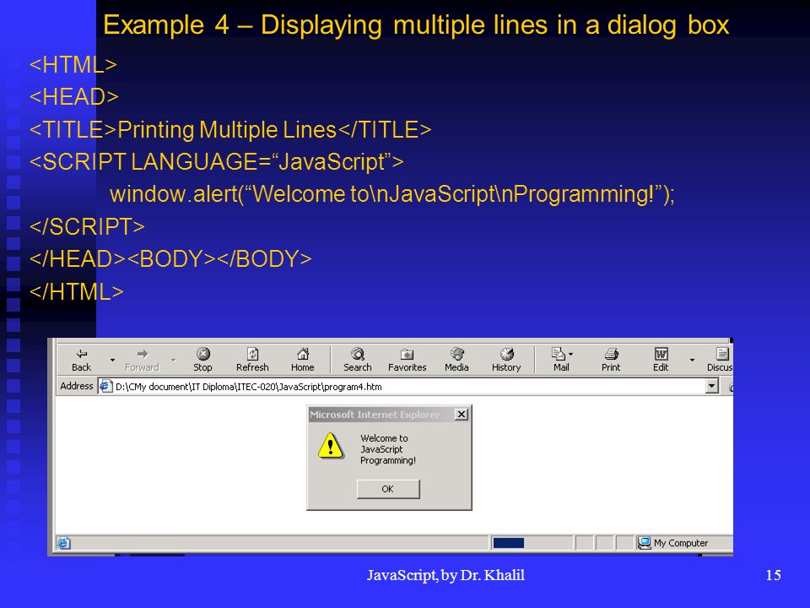Click the Edit toolbar icon
The height and width of the screenshot is (608, 810).
coord(661,354)
